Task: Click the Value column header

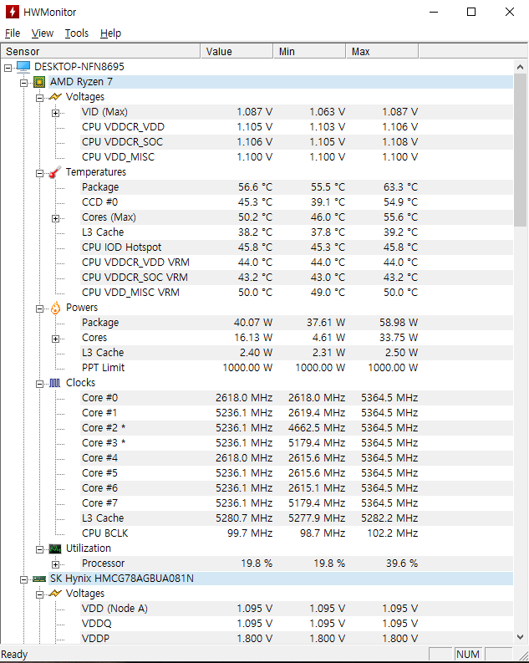Action: coord(237,51)
